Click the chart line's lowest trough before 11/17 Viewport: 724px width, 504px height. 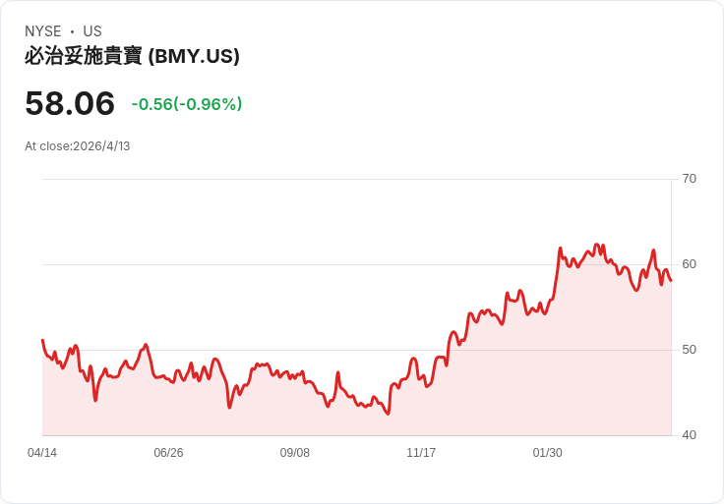(x=388, y=414)
